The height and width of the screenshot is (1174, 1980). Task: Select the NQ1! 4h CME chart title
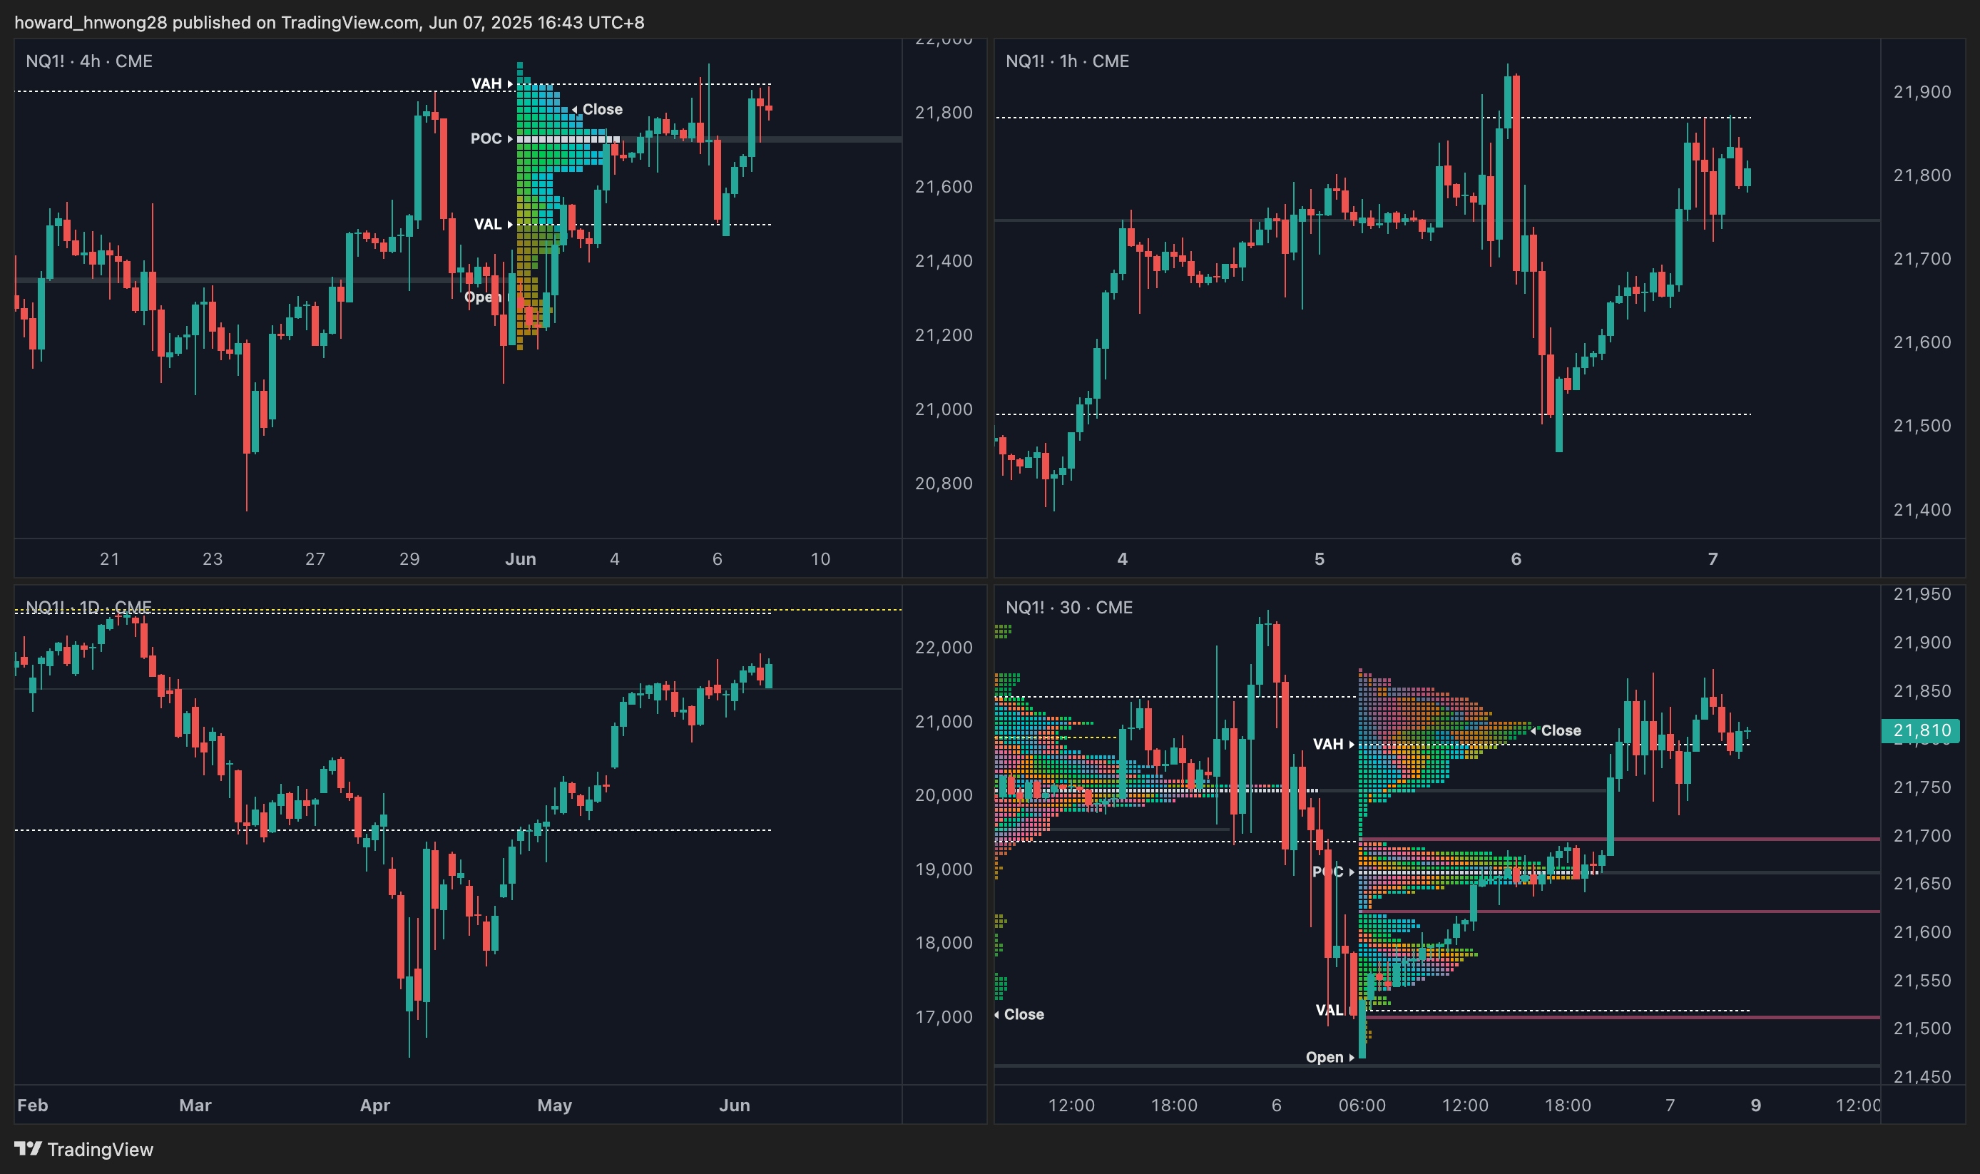click(88, 61)
